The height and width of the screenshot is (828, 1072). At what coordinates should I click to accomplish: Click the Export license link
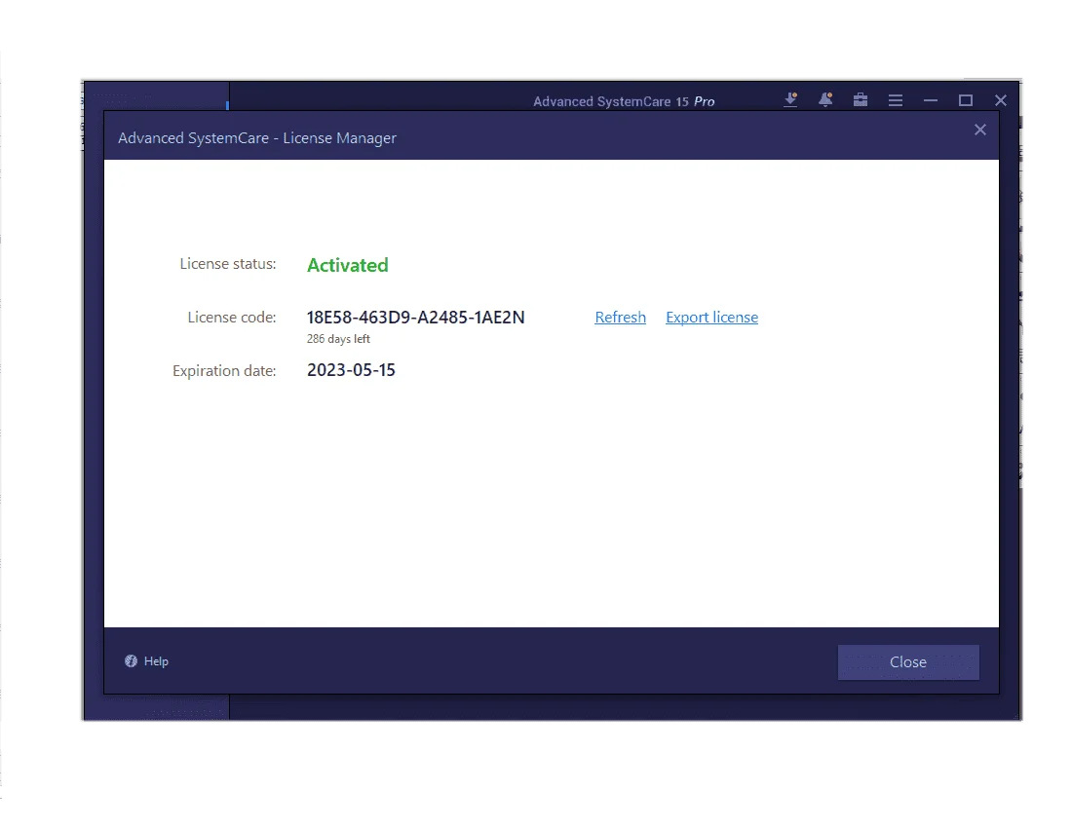tap(711, 318)
